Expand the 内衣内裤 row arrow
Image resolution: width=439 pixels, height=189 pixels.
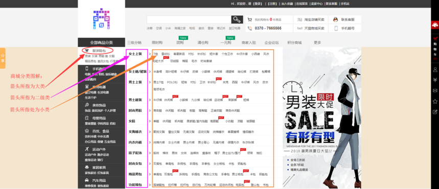click(x=150, y=143)
